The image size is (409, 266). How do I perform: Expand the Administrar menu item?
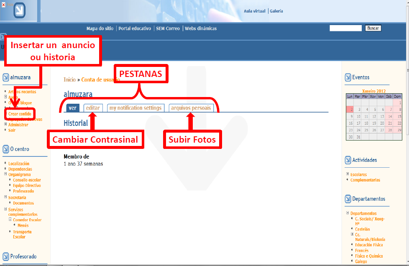5,125
